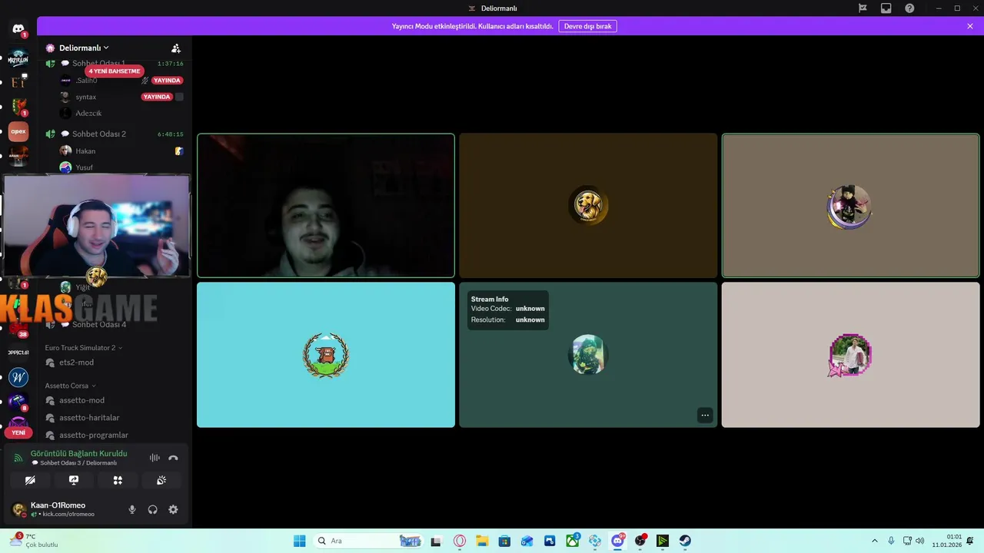Open the ets2-mod channel
Image resolution: width=984 pixels, height=553 pixels.
pos(76,363)
